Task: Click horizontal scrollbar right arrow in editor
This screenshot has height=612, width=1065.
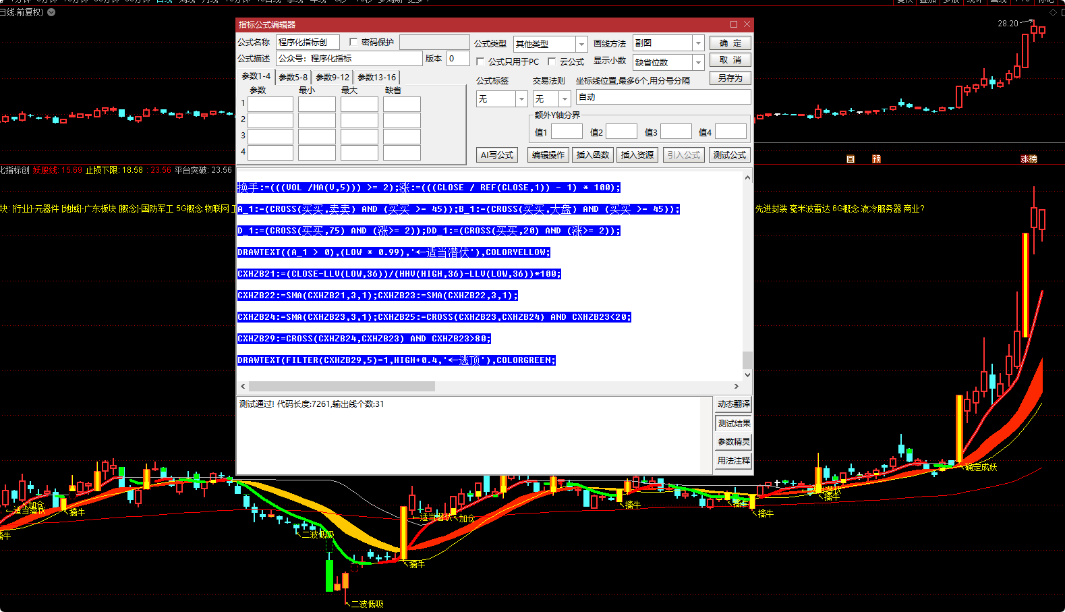Action: (736, 387)
